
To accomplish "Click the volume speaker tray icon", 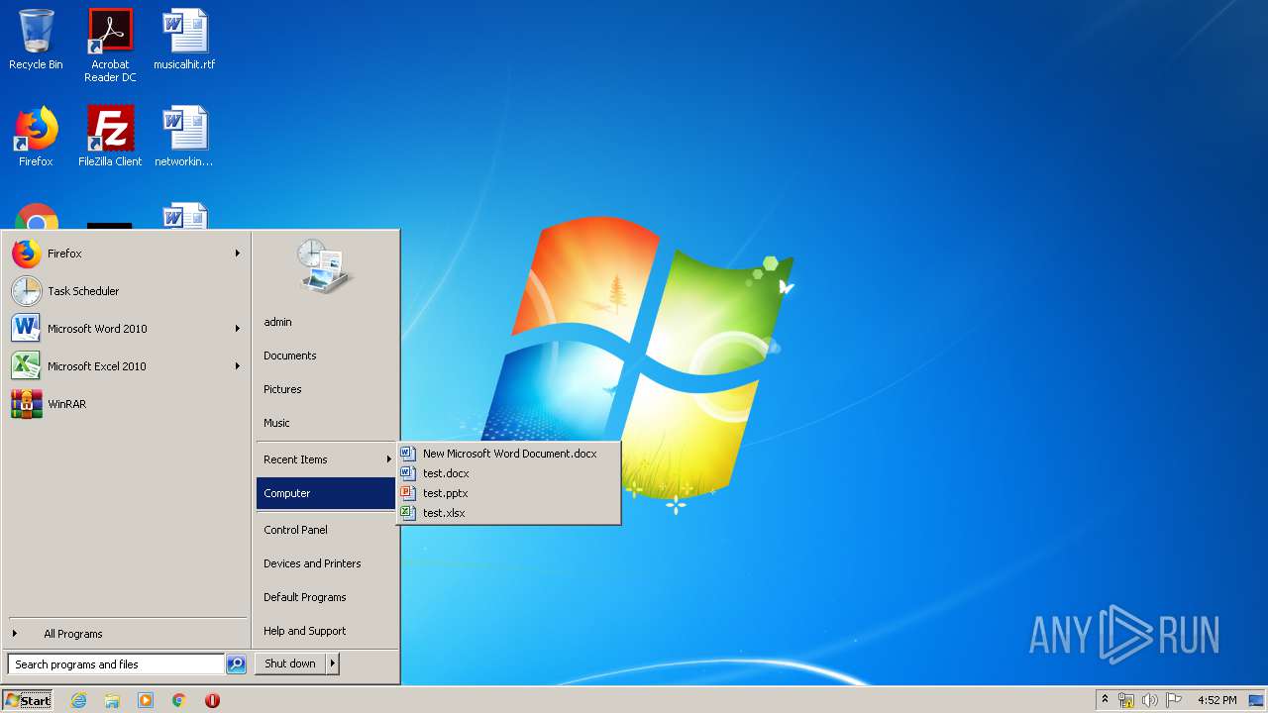I will (1150, 700).
